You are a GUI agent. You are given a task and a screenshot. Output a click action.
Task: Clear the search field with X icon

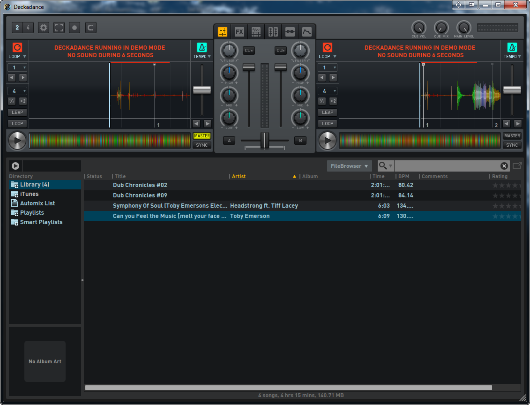[504, 166]
